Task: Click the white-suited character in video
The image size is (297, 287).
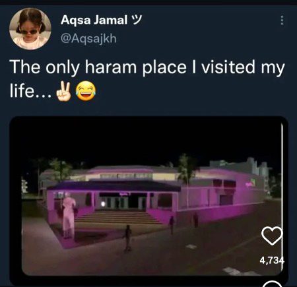Action: 69,215
